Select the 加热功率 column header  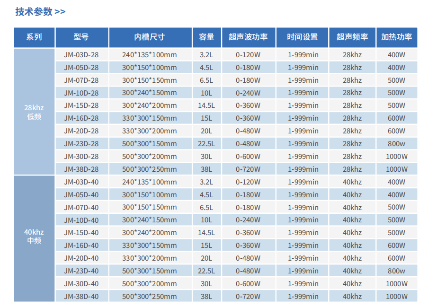click(396, 37)
